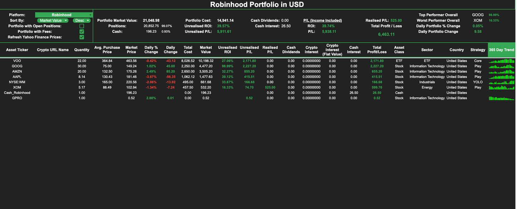The image size is (517, 209).
Task: Select the Country column header
Action: click(x=457, y=50)
